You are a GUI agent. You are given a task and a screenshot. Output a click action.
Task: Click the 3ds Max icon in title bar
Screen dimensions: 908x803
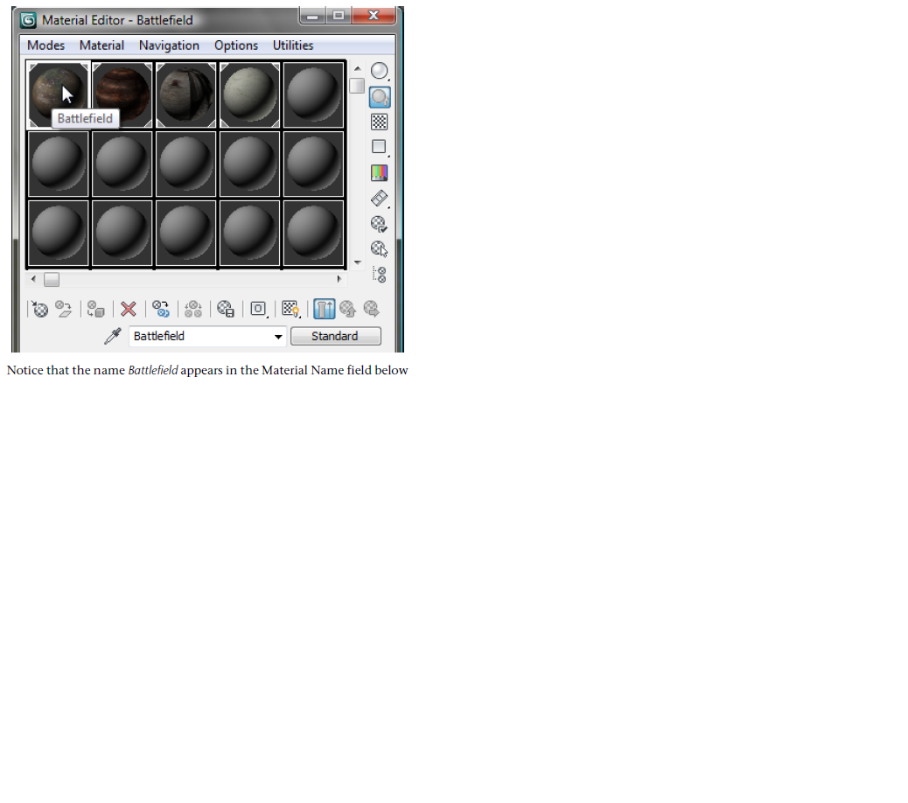point(28,20)
